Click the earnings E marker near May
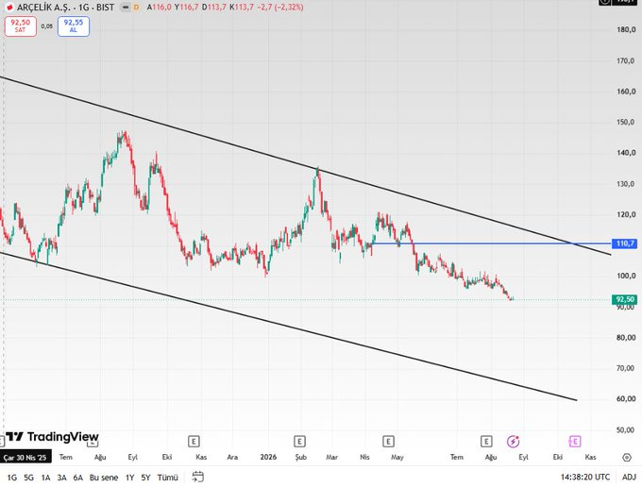 point(388,442)
